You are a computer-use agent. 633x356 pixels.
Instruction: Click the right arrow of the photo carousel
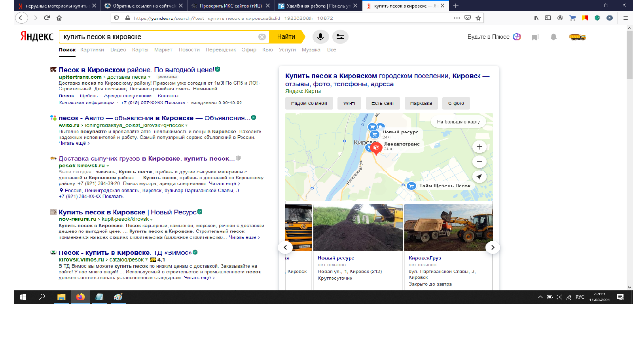click(493, 247)
